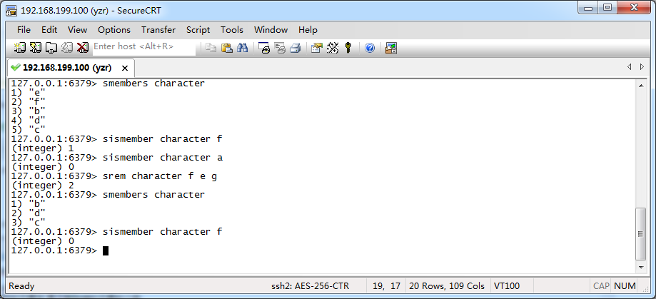Click the SecureCRT title bar app icon
The image size is (656, 299).
[x=11, y=11]
